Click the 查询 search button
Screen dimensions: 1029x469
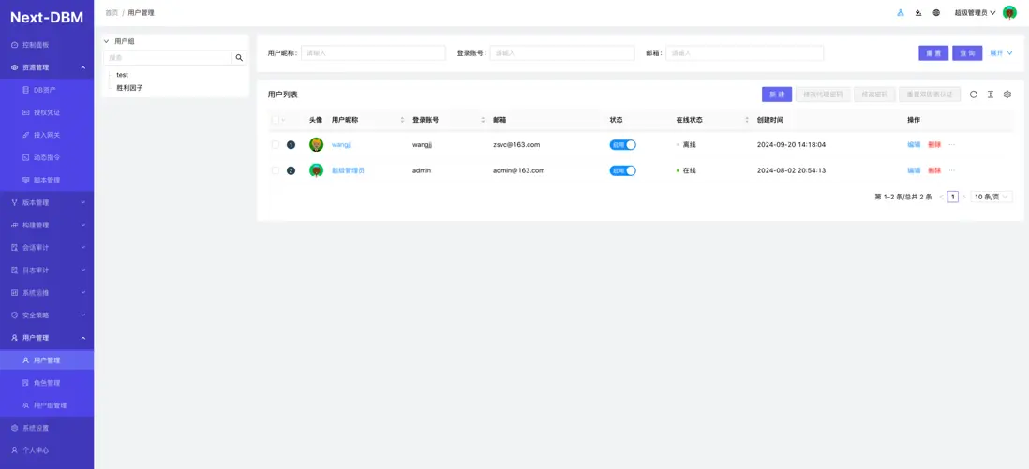pos(967,53)
